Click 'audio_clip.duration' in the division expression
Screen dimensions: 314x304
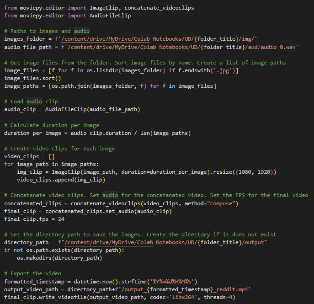pyautogui.click(x=101, y=133)
